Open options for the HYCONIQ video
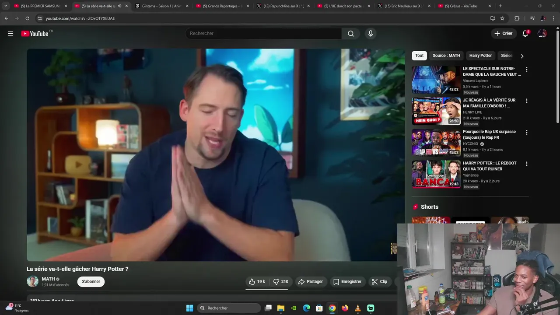This screenshot has height=315, width=560. 527,133
